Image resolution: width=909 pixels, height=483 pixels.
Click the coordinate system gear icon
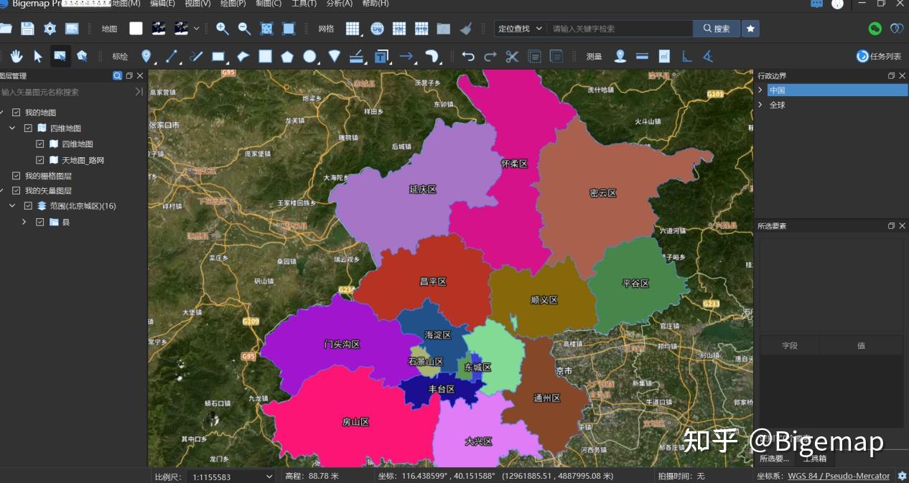[x=902, y=476]
